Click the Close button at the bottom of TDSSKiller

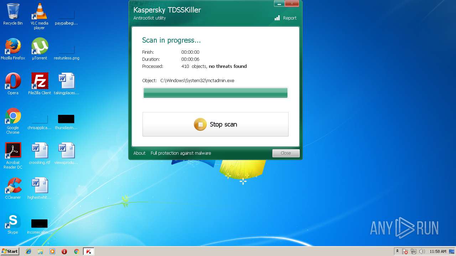[x=286, y=153]
